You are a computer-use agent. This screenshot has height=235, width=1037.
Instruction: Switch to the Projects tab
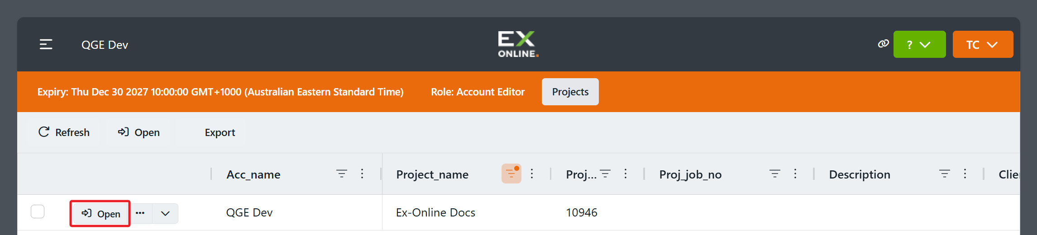tap(570, 92)
